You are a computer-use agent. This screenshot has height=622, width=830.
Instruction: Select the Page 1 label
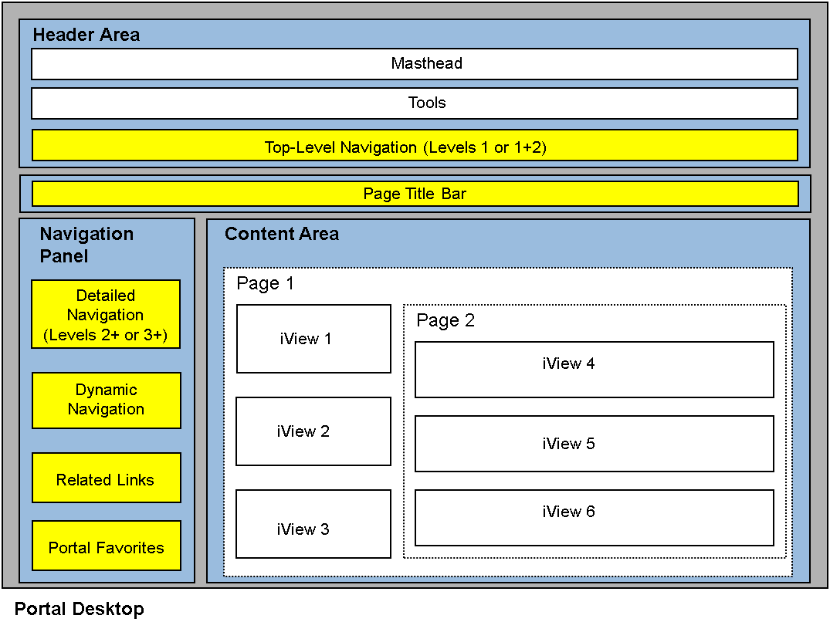[265, 284]
